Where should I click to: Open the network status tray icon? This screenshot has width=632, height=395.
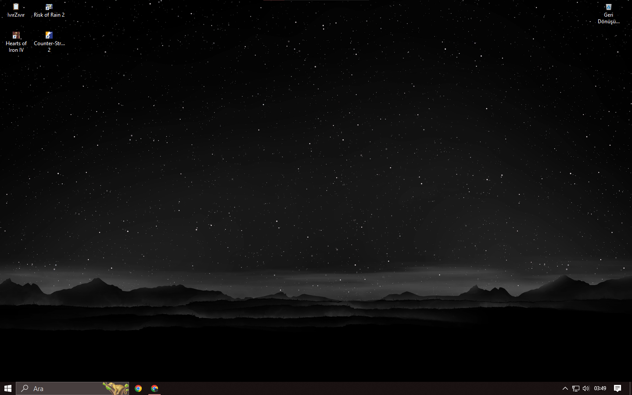pos(576,388)
